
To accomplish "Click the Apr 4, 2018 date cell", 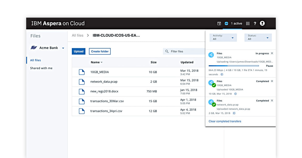I will pos(188,109).
